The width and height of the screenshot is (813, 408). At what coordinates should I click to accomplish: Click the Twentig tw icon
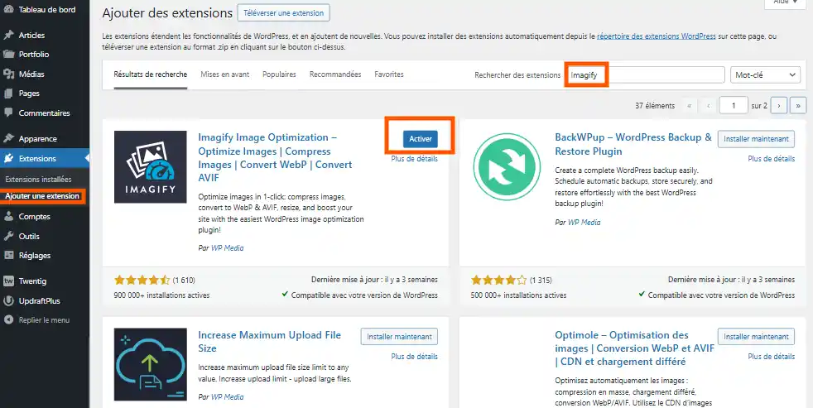[x=8, y=281]
